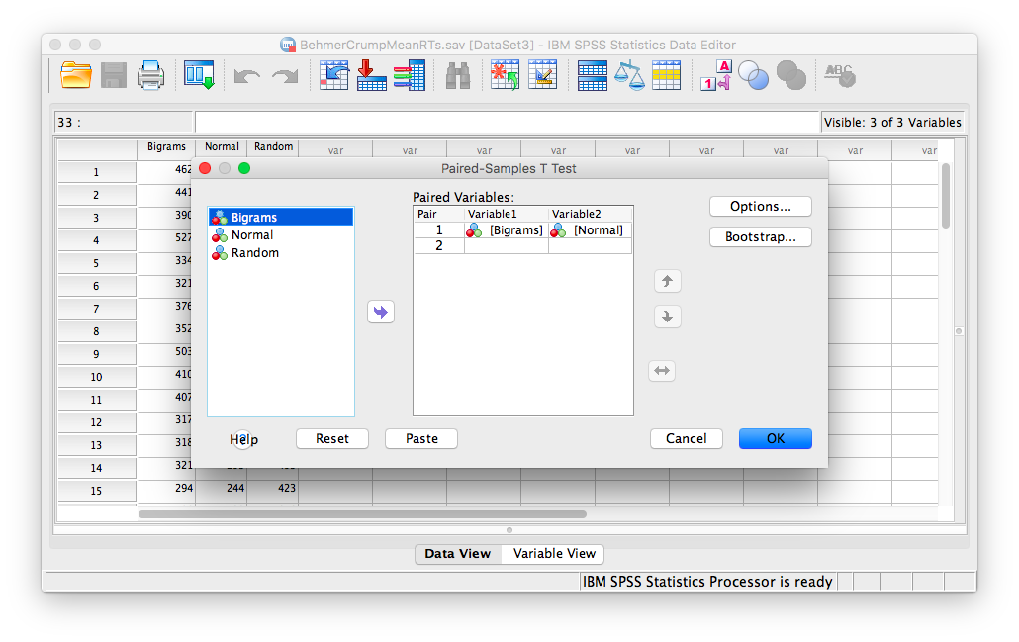Viewport: 1019px width, 642px height.
Task: Click the Normal column header in the data grid
Action: point(222,147)
